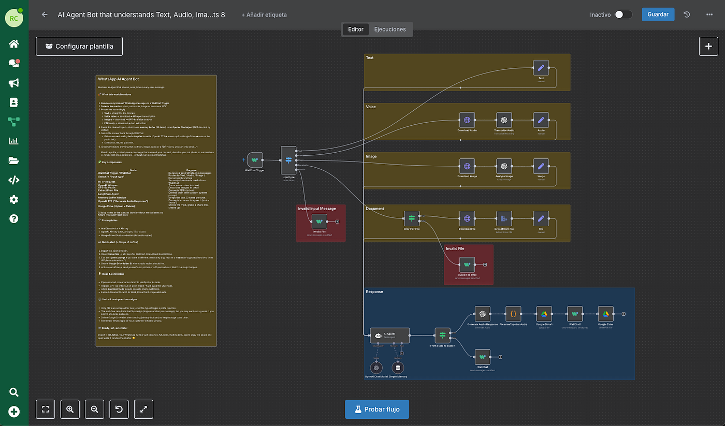Open the settings gear icon in sidebar
The image size is (725, 426).
14,199
